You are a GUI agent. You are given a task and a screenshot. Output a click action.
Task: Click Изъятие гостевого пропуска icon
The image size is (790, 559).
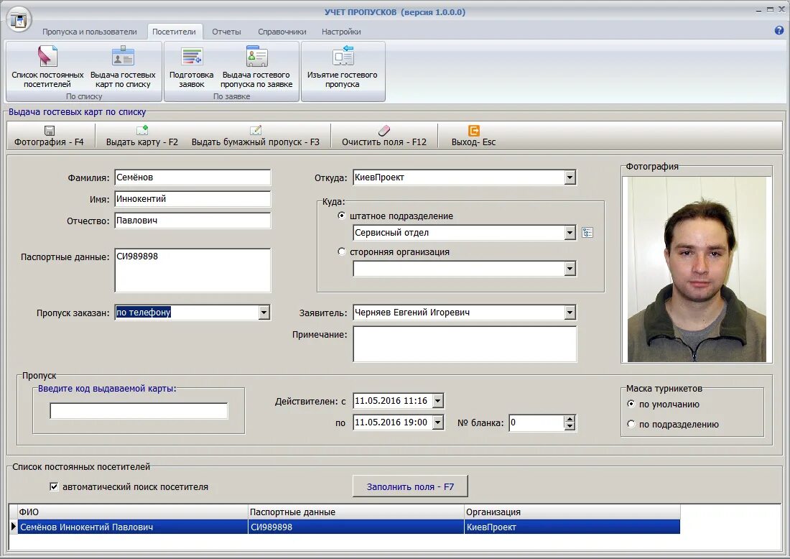click(x=343, y=67)
